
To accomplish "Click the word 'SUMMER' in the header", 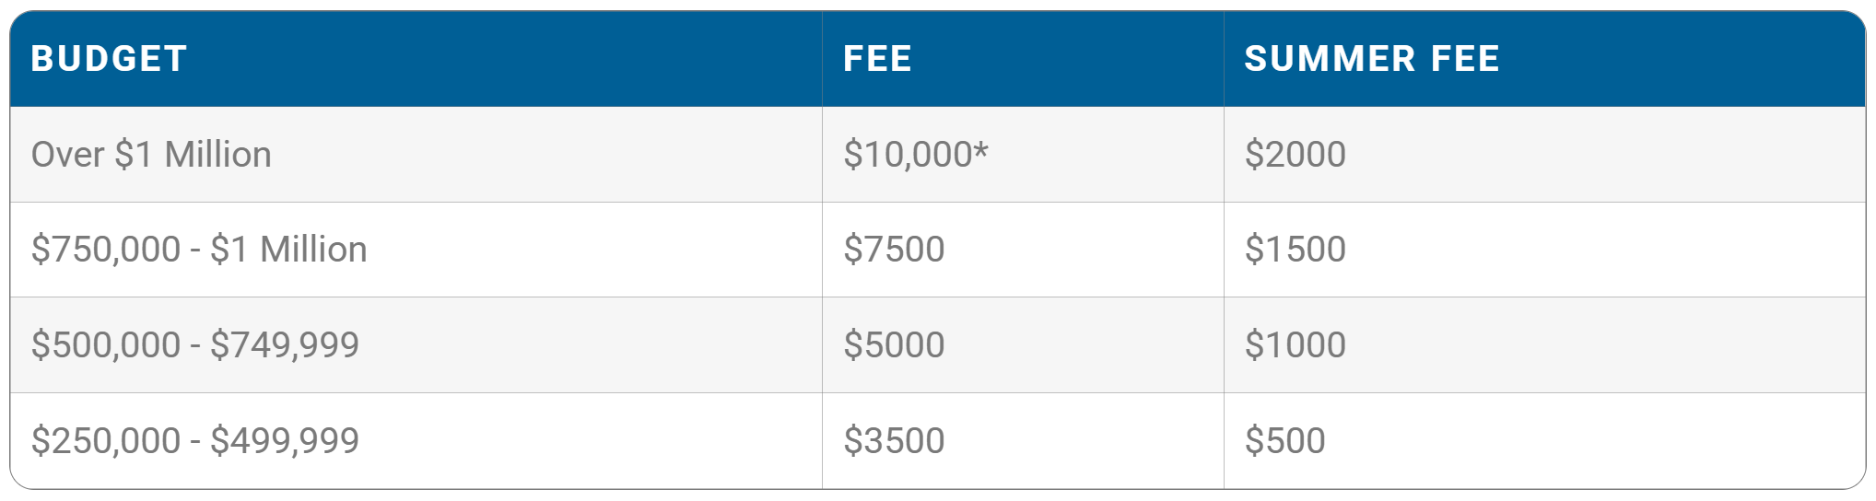I will tap(1330, 59).
